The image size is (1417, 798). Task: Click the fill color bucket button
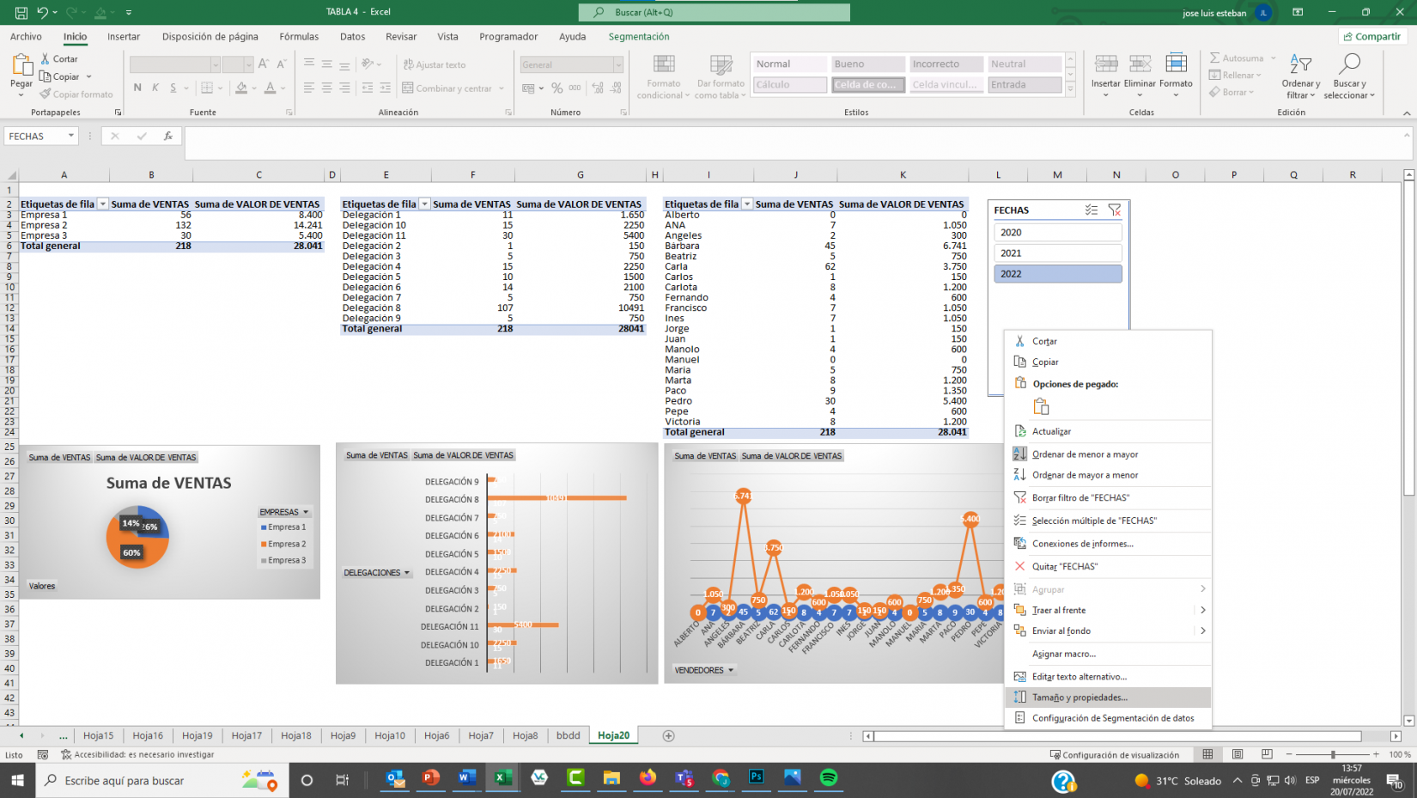[241, 88]
